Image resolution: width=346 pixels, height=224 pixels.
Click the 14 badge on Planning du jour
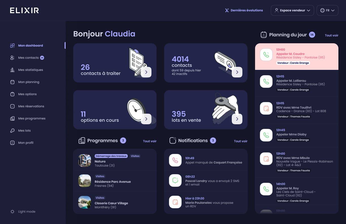(x=312, y=35)
